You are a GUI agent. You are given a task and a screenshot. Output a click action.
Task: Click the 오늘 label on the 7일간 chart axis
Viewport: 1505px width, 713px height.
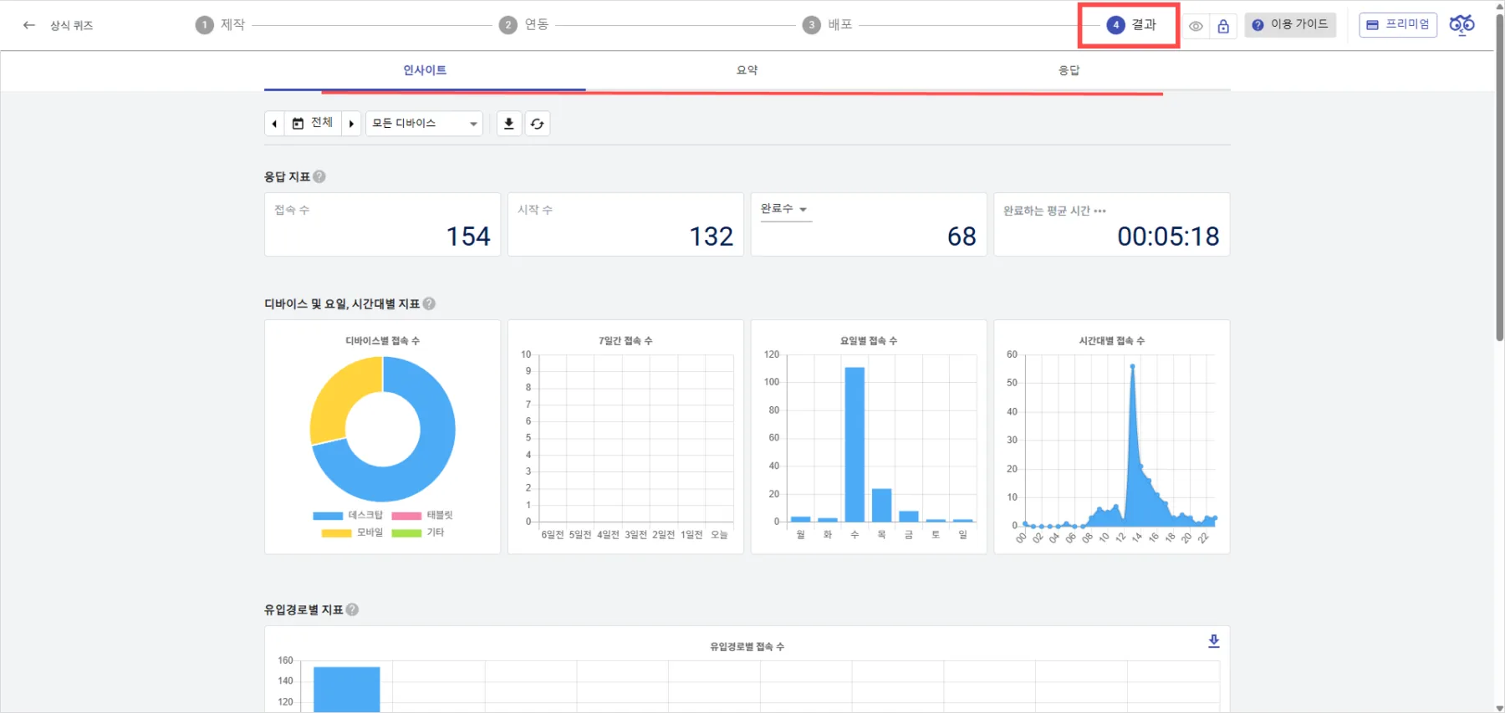tap(719, 535)
